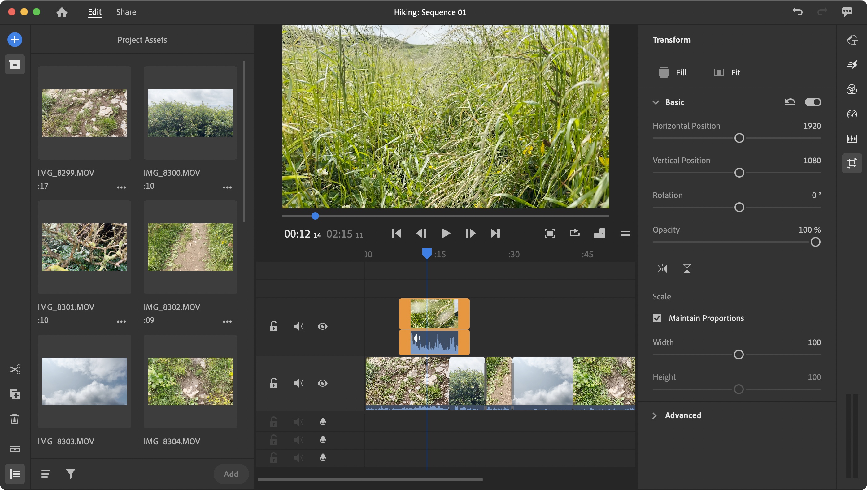
Task: Open the monitor options menu icon
Action: [625, 233]
